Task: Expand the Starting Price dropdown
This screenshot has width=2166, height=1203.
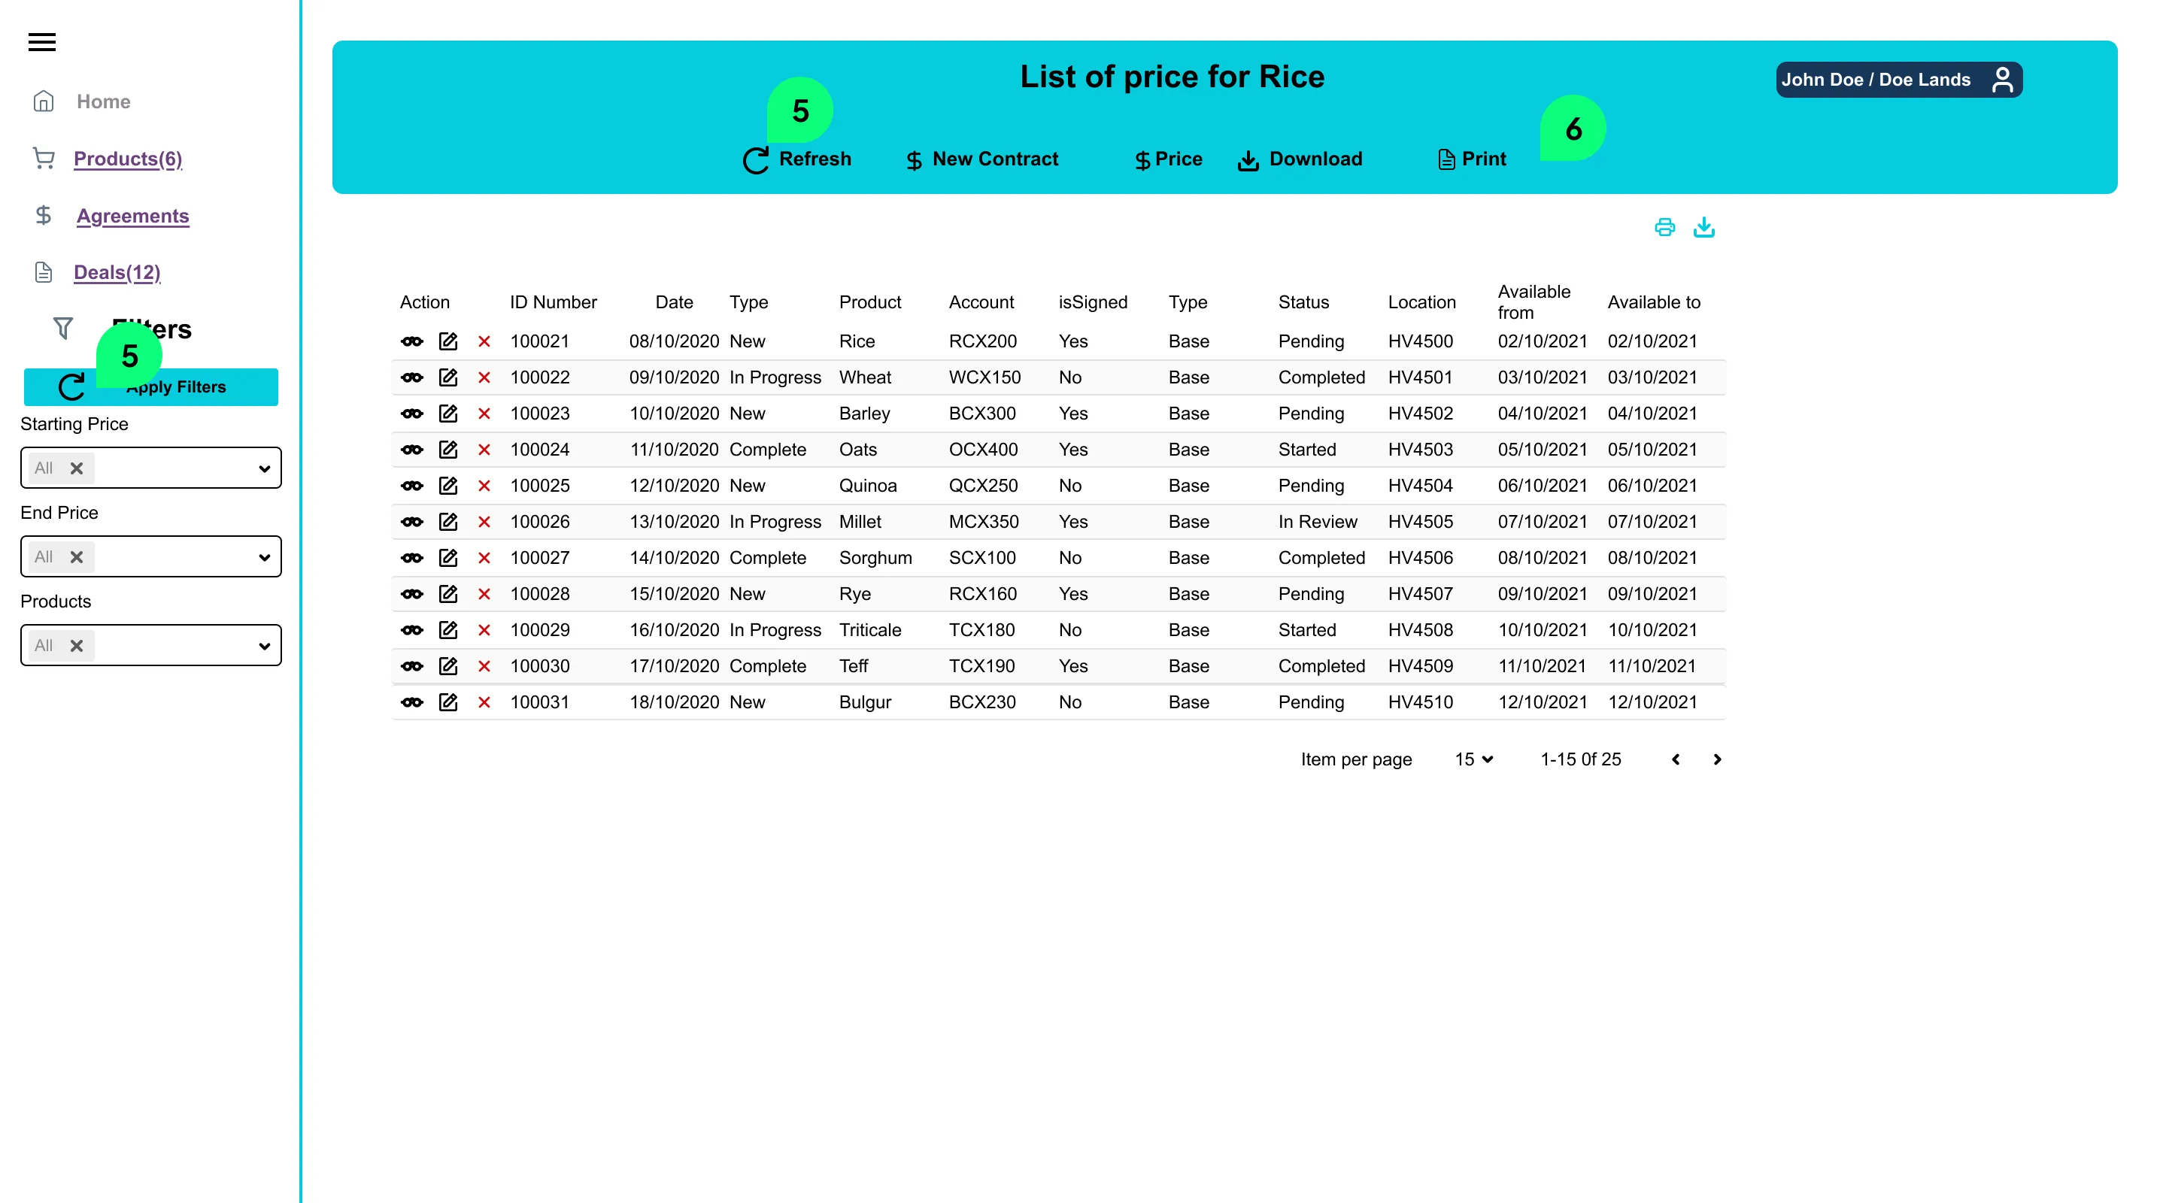Action: pyautogui.click(x=264, y=468)
